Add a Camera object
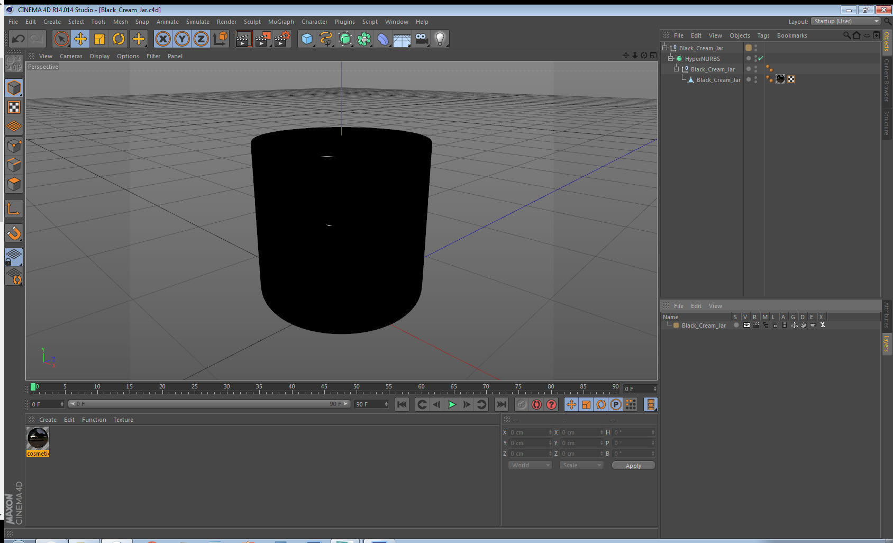This screenshot has height=543, width=893. pyautogui.click(x=421, y=39)
